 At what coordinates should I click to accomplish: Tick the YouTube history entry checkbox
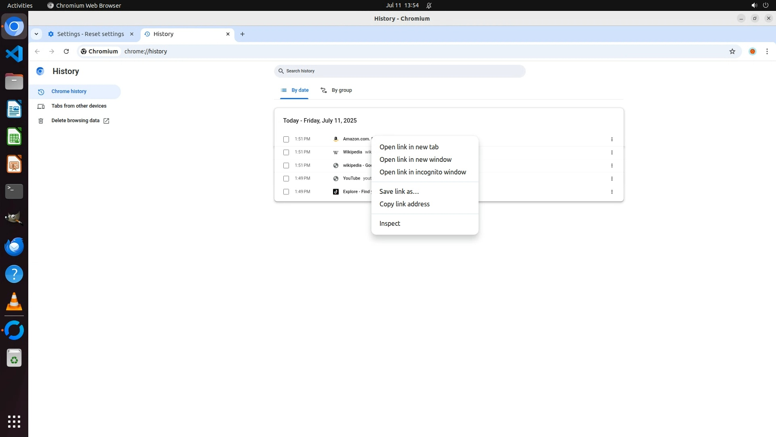pos(286,178)
